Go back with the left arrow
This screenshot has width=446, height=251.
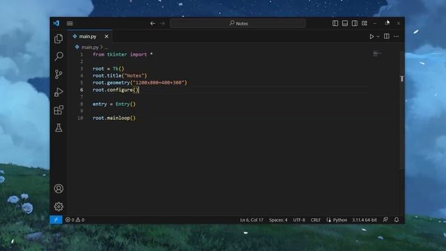(x=153, y=23)
